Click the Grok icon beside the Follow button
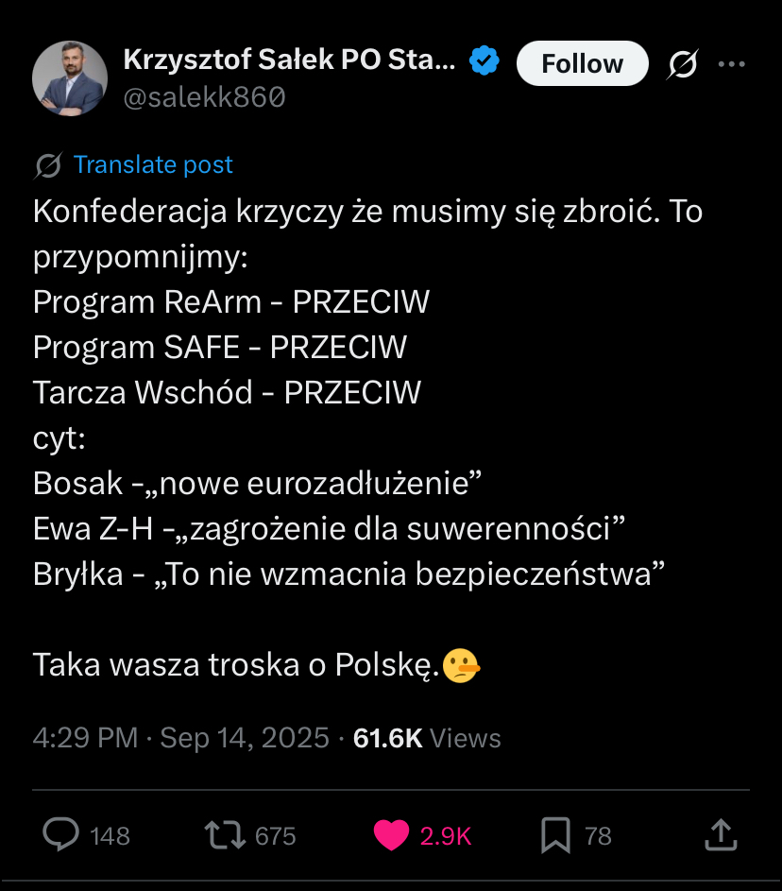The height and width of the screenshot is (891, 782). click(x=682, y=64)
